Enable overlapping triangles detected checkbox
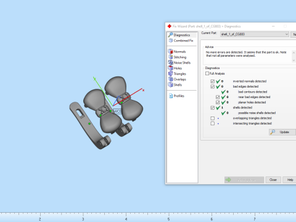Screen dimensions: 296x222 [x=213, y=118]
